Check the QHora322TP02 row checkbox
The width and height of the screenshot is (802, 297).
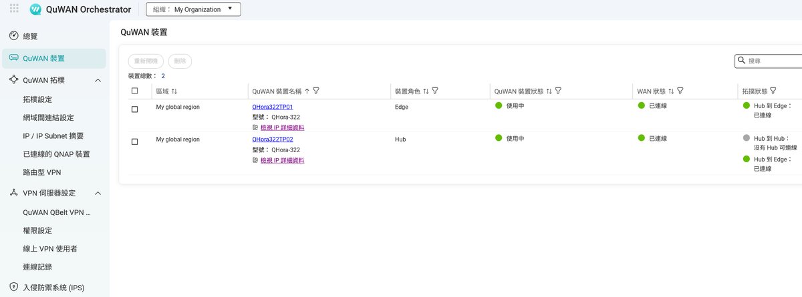tap(135, 142)
